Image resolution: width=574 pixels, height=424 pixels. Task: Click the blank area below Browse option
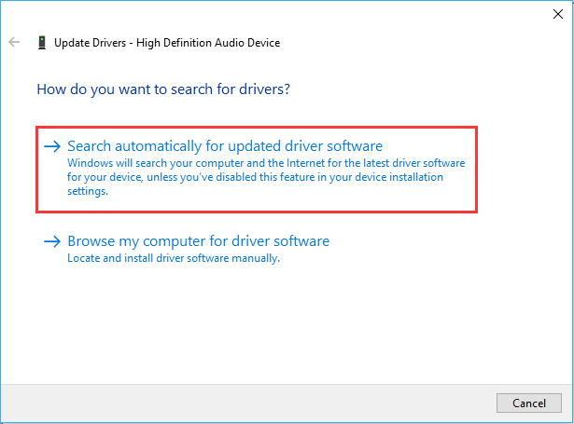click(280, 326)
